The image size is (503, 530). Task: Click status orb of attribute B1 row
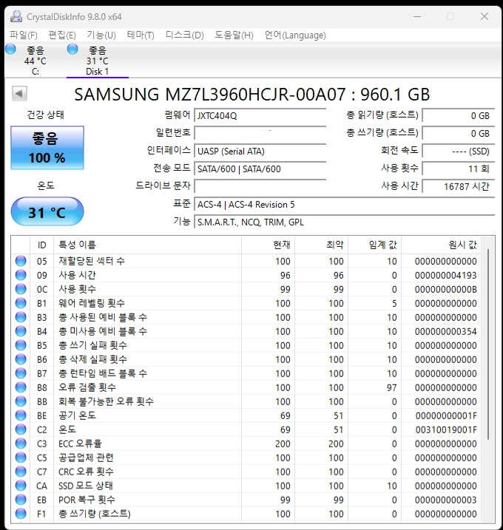[21, 303]
